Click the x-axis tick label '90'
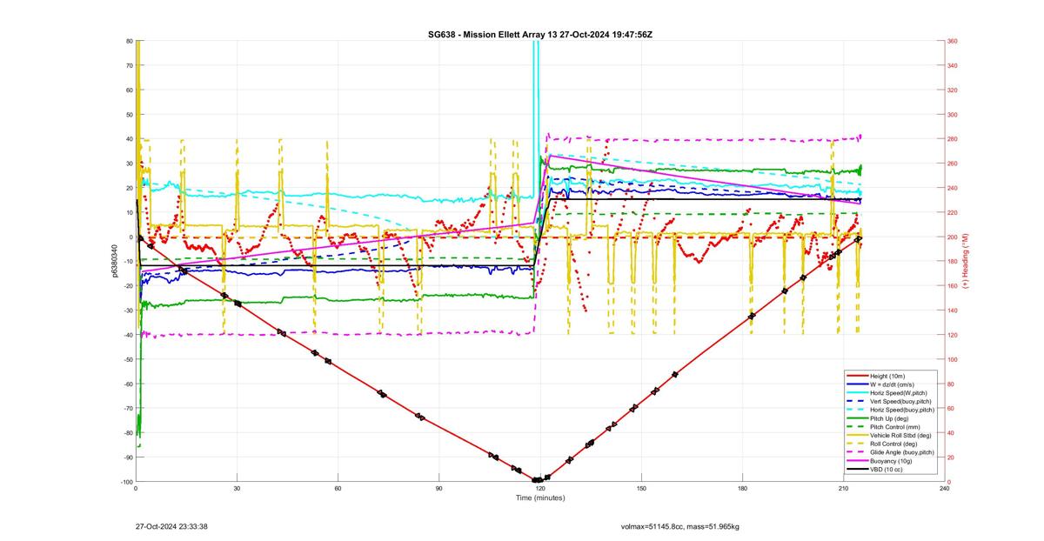The image size is (1044, 541). point(439,489)
